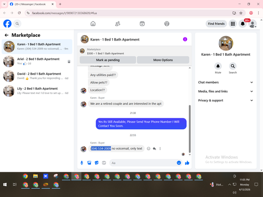Choose a sticker from the sticker icon

[97, 163]
